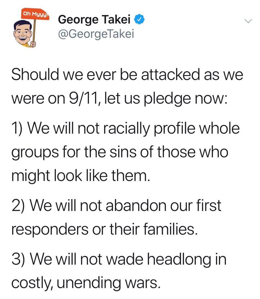The image size is (260, 299).
Task: Click the line "groups for the sins of those who"
Action: 120,152
